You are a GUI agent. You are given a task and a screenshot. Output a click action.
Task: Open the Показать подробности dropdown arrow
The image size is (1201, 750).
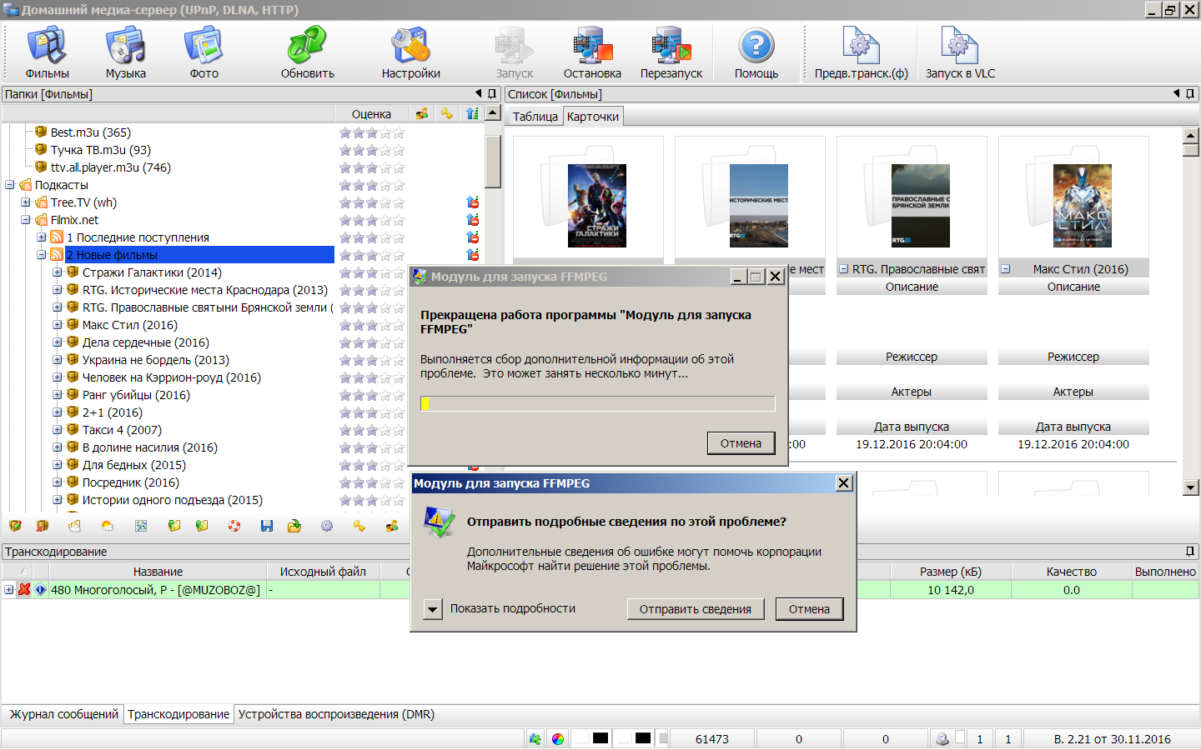[x=432, y=609]
